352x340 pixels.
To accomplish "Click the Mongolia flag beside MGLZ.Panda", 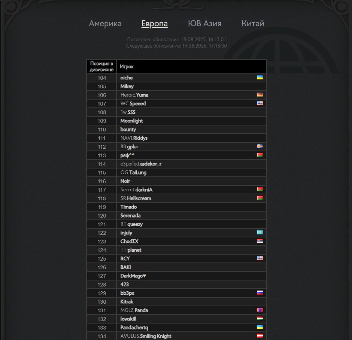I will [x=260, y=310].
